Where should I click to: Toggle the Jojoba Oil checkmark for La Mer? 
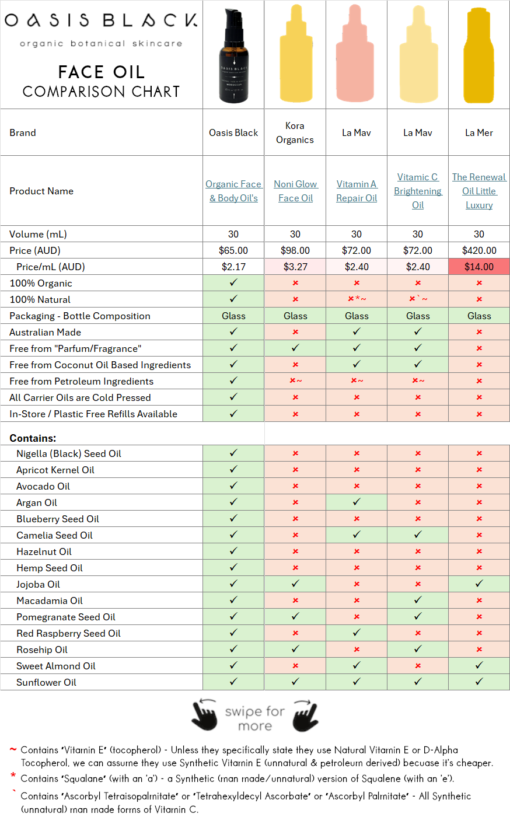[x=478, y=584]
